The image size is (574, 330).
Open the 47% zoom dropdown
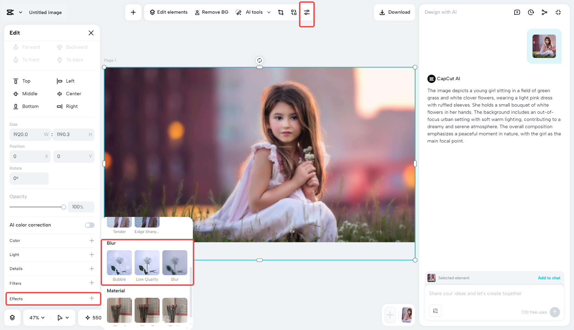tap(36, 318)
